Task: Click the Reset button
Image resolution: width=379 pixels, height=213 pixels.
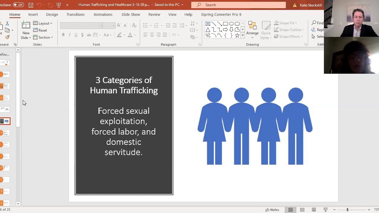Action: [40, 30]
